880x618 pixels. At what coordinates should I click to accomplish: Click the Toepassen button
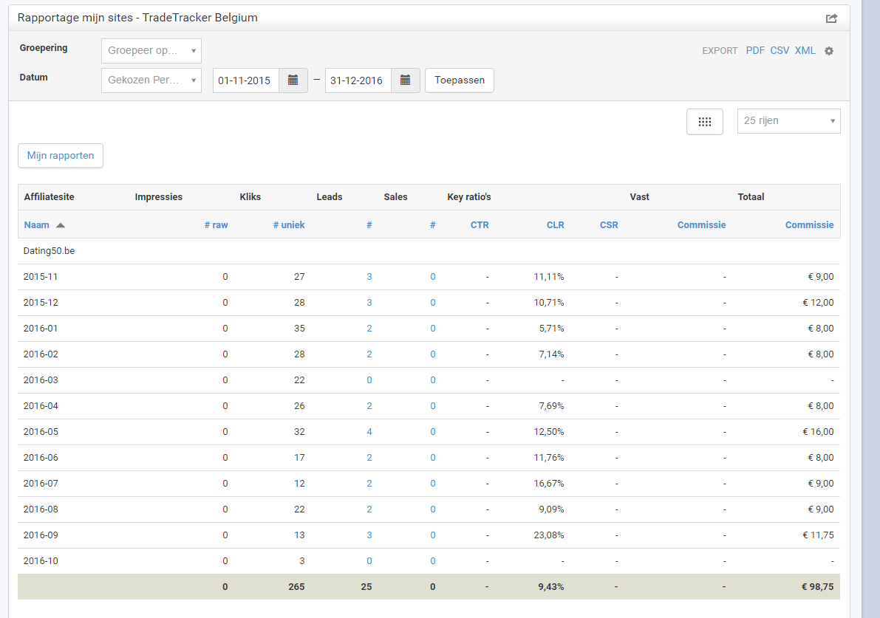(x=460, y=80)
